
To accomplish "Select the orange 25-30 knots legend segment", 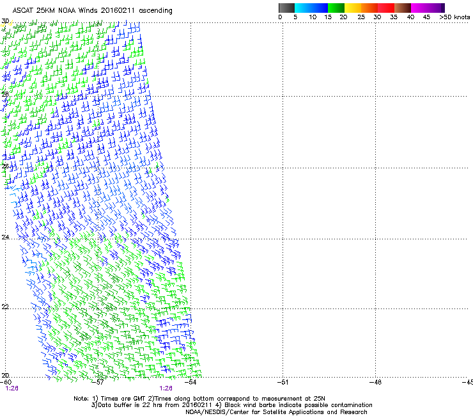I will click(x=369, y=8).
